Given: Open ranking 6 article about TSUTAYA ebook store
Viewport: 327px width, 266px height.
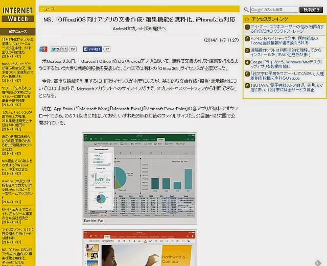Looking at the screenshot, I should pyautogui.click(x=286, y=87).
